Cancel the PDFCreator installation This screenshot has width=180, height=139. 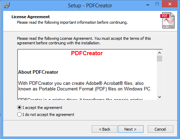[x=160, y=129]
